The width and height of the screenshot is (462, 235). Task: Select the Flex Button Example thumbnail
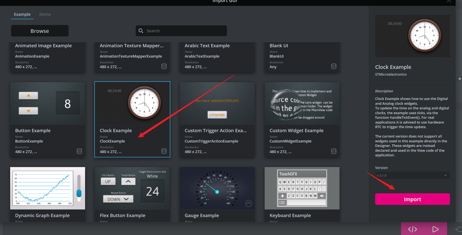(132, 188)
